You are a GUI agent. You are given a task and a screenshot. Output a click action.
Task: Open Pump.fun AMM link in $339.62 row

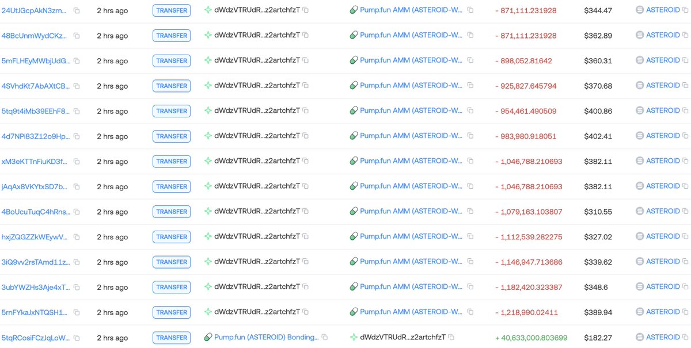tap(411, 262)
